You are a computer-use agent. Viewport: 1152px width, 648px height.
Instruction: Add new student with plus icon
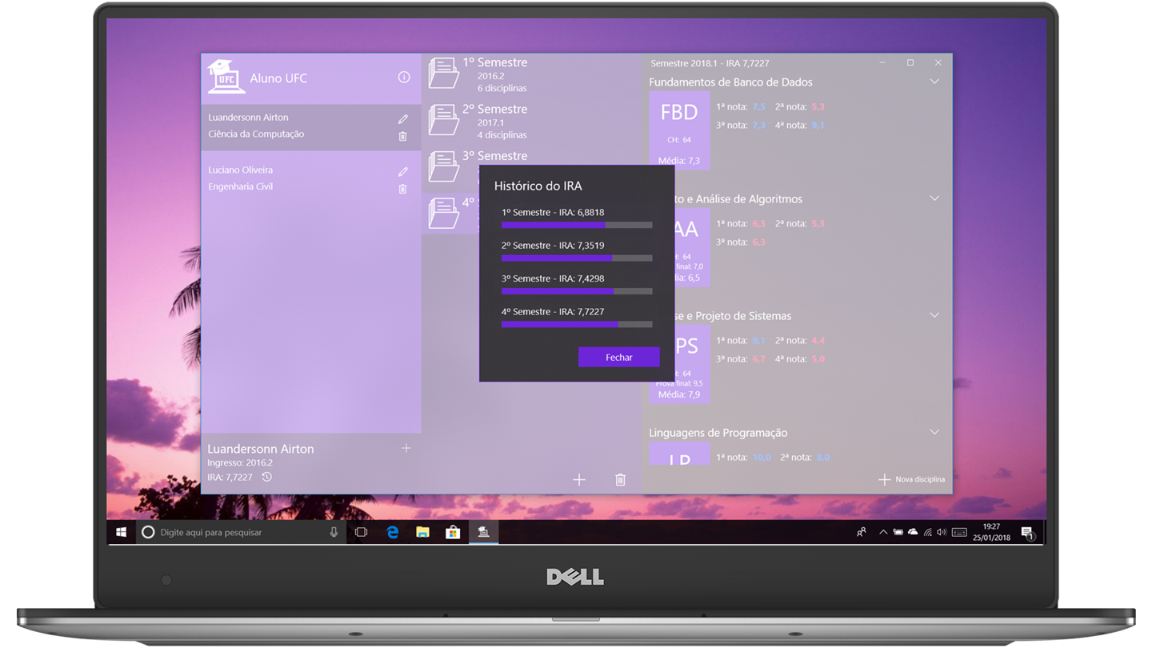pos(406,449)
